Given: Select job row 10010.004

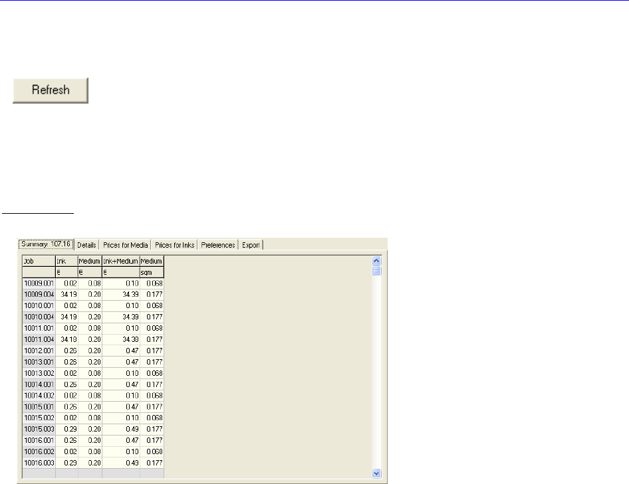Looking at the screenshot, I should point(39,317).
